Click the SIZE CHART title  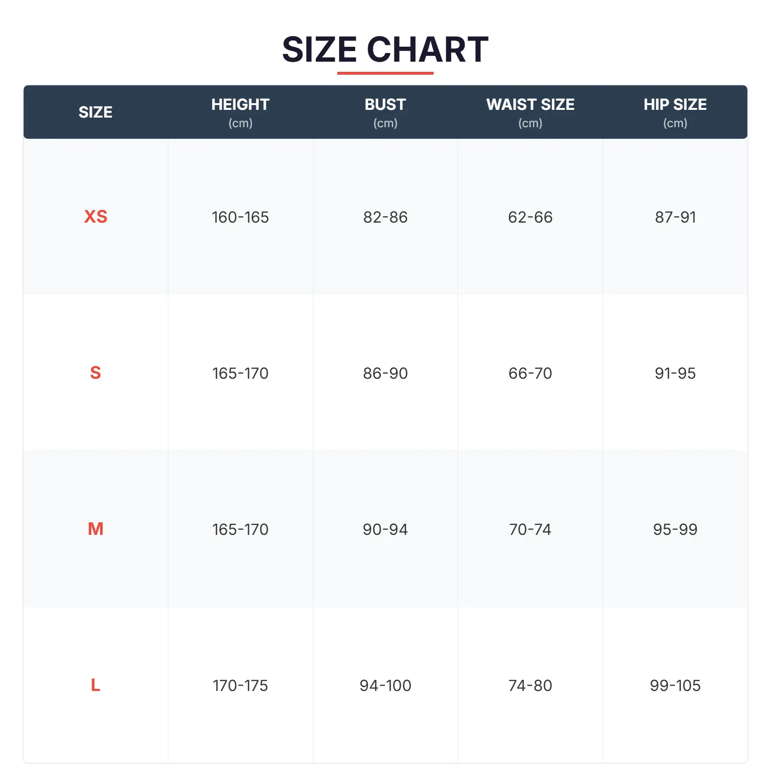(x=385, y=49)
